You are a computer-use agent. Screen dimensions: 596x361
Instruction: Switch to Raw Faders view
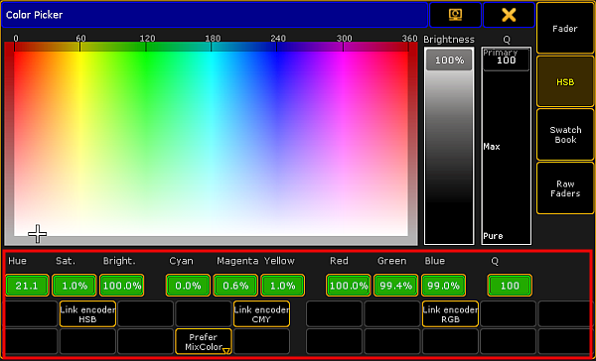pyautogui.click(x=565, y=188)
